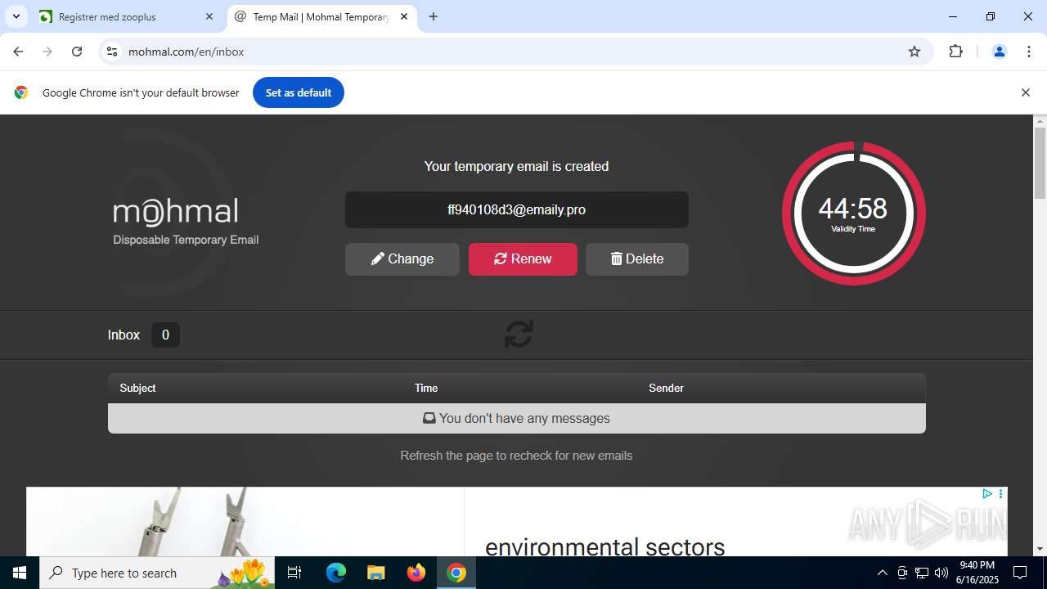Open the Windows notification center
The width and height of the screenshot is (1047, 589).
pos(1020,573)
